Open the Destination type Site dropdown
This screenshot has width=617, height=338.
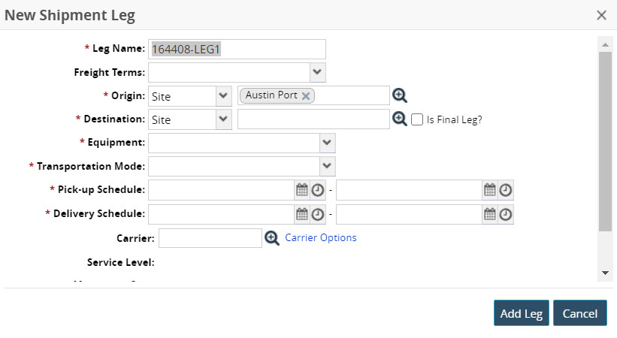click(x=223, y=119)
